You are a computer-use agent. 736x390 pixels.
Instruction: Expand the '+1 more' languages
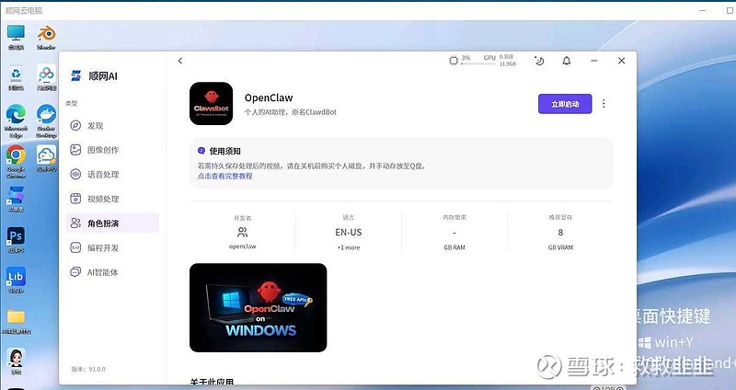click(x=349, y=247)
